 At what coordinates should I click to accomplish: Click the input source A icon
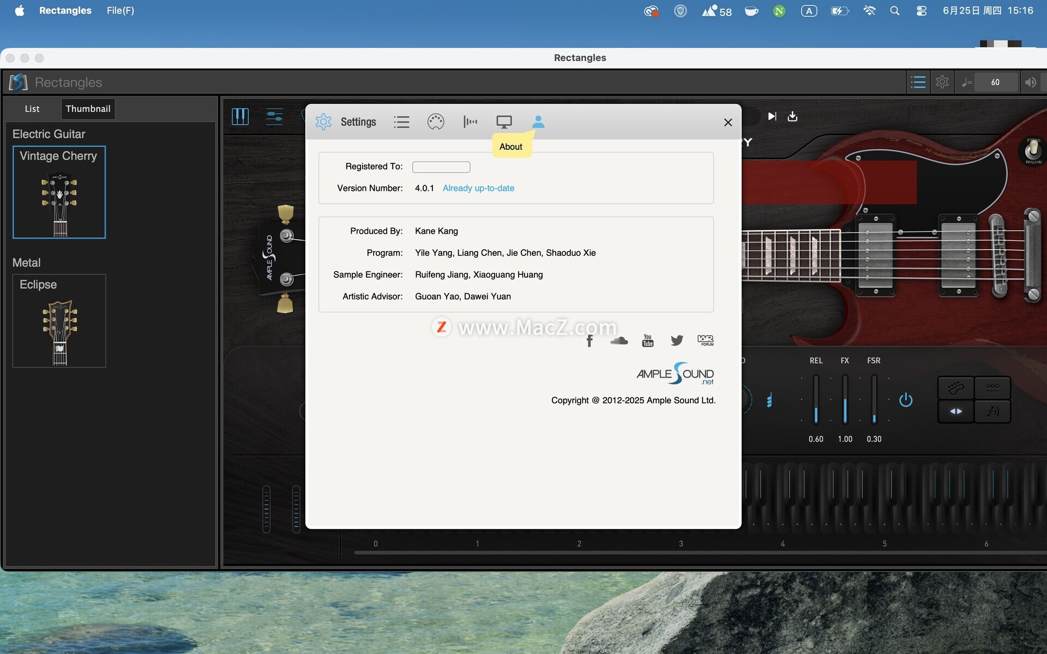pyautogui.click(x=809, y=11)
